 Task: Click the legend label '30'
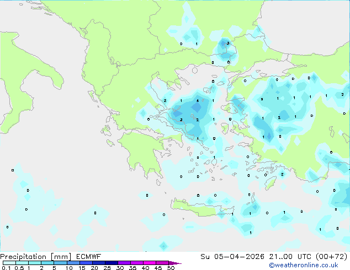pyautogui.click(x=120, y=268)
